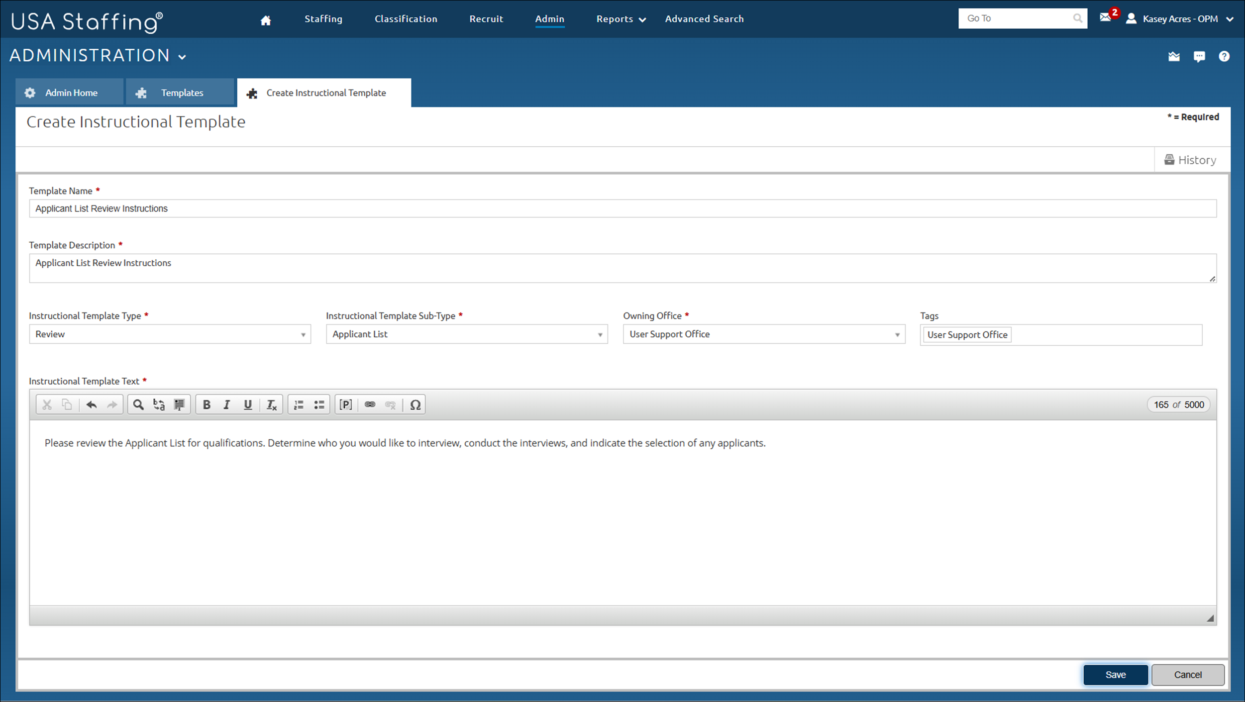Switch to the Templates tab

point(181,92)
